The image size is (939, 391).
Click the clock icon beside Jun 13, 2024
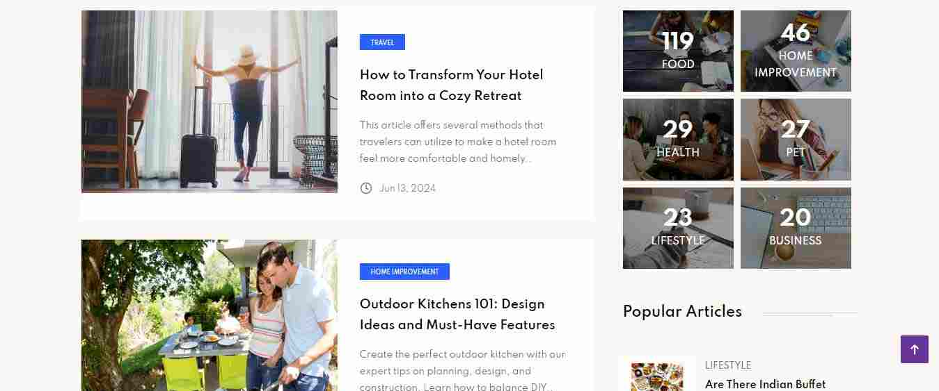(x=366, y=188)
